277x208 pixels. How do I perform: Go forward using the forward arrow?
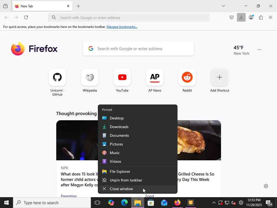tap(16, 17)
